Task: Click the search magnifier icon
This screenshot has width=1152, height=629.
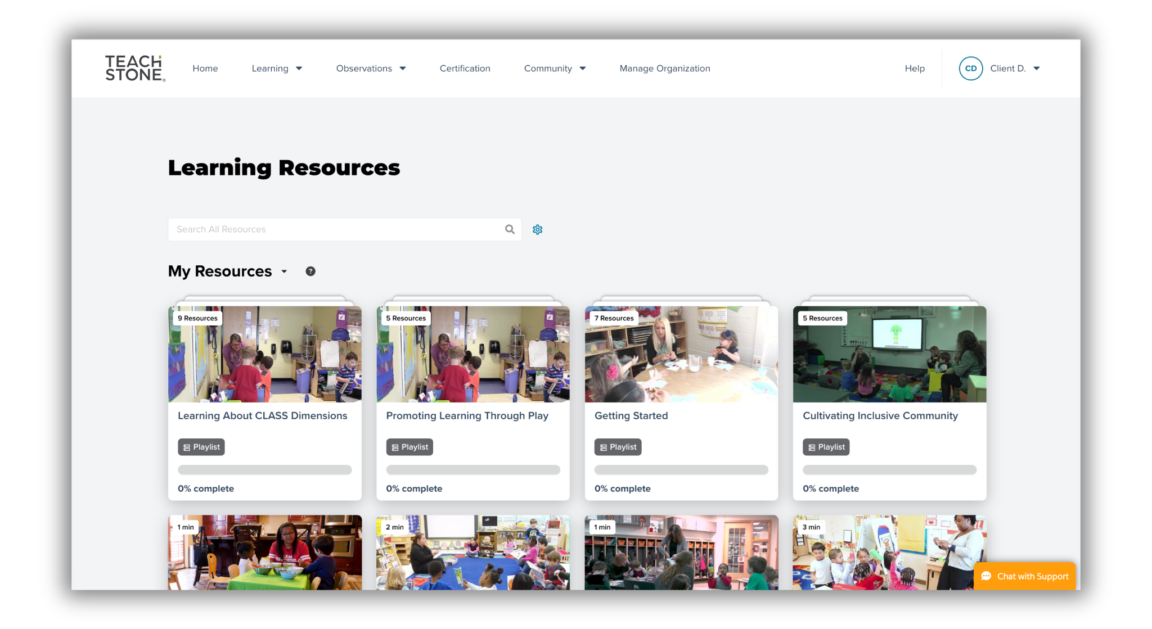Action: click(x=510, y=229)
